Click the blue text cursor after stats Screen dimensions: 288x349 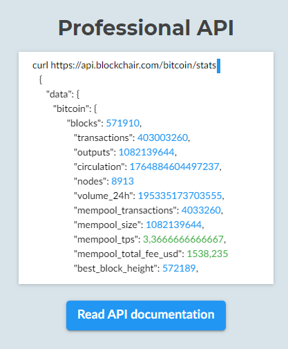(218, 66)
